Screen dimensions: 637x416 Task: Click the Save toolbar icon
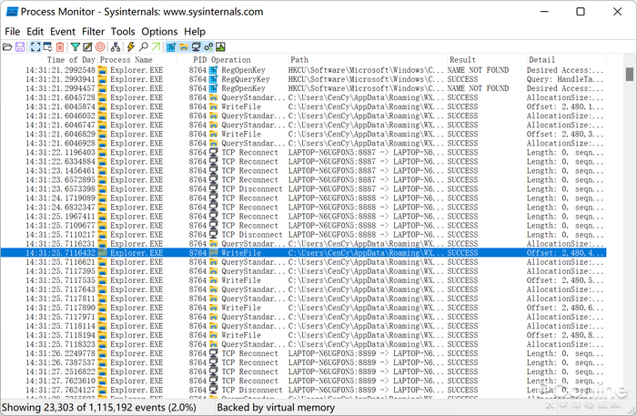tap(20, 46)
